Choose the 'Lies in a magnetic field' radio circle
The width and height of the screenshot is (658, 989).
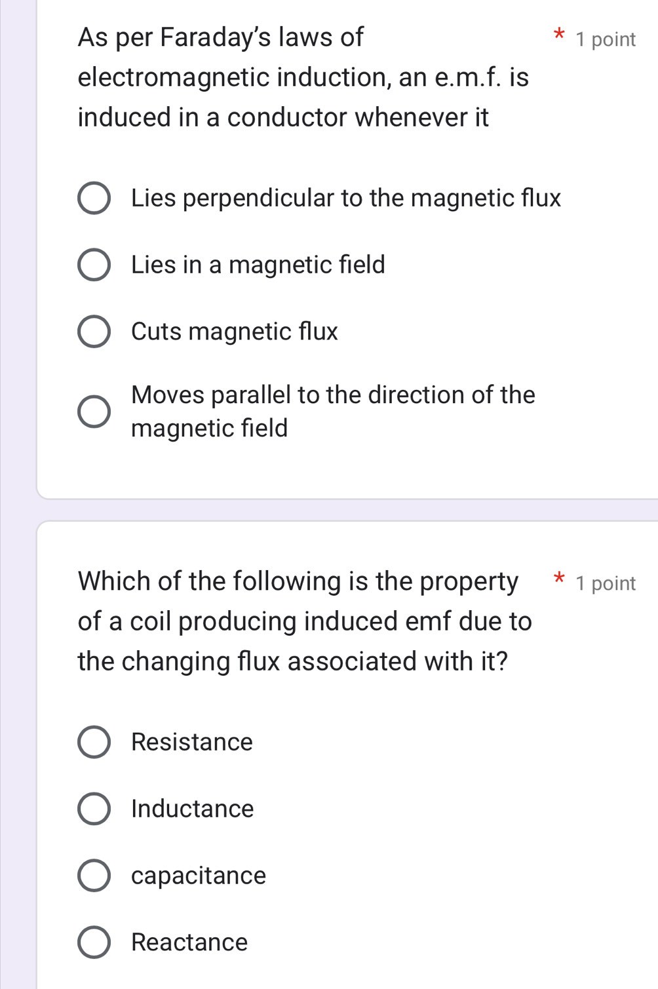coord(94,265)
